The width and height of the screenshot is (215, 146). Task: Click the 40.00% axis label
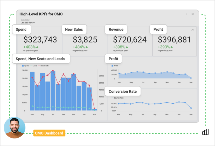tap(114, 104)
